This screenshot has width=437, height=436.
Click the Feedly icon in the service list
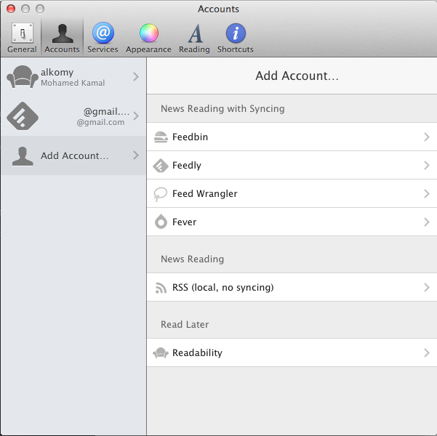tap(161, 166)
